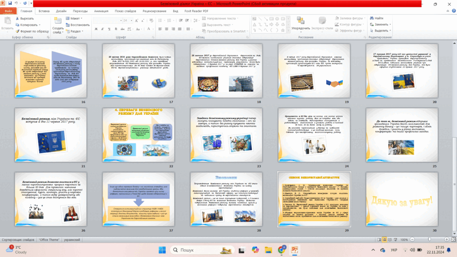The height and width of the screenshot is (257, 457).
Task: Toggle strikethrough (abc) formatting
Action: tap(123, 29)
